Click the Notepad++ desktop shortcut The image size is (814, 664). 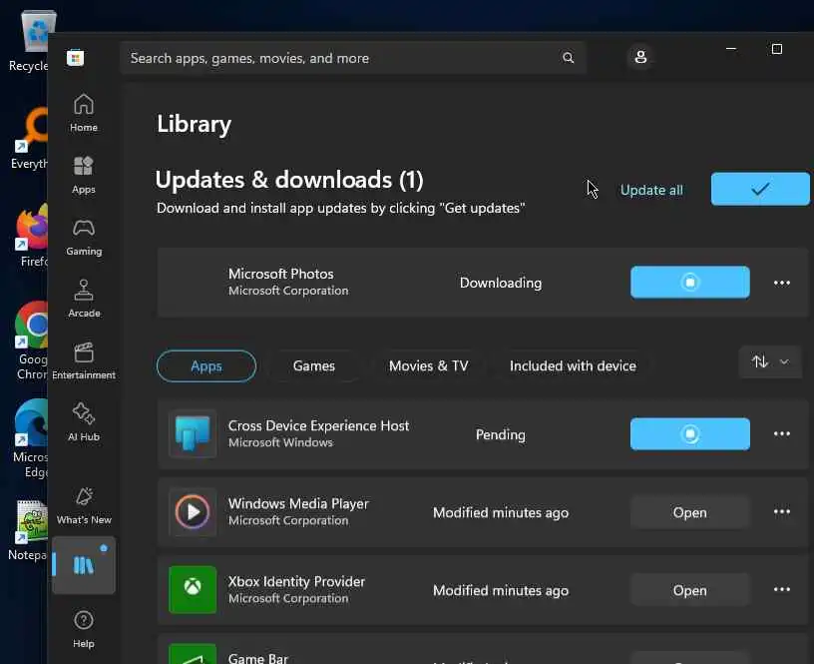[29, 530]
